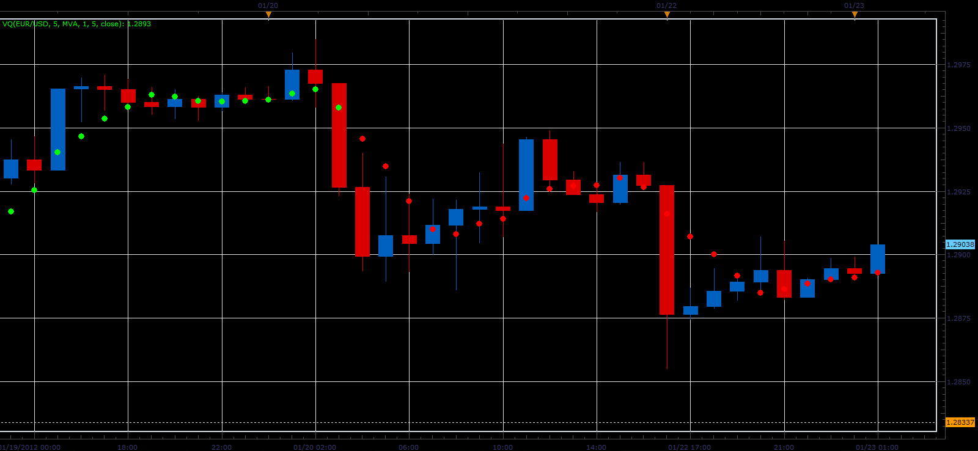Image resolution: width=978 pixels, height=451 pixels.
Task: Click the 01/19/2012 00:00 time axis label
Action: tap(31, 447)
